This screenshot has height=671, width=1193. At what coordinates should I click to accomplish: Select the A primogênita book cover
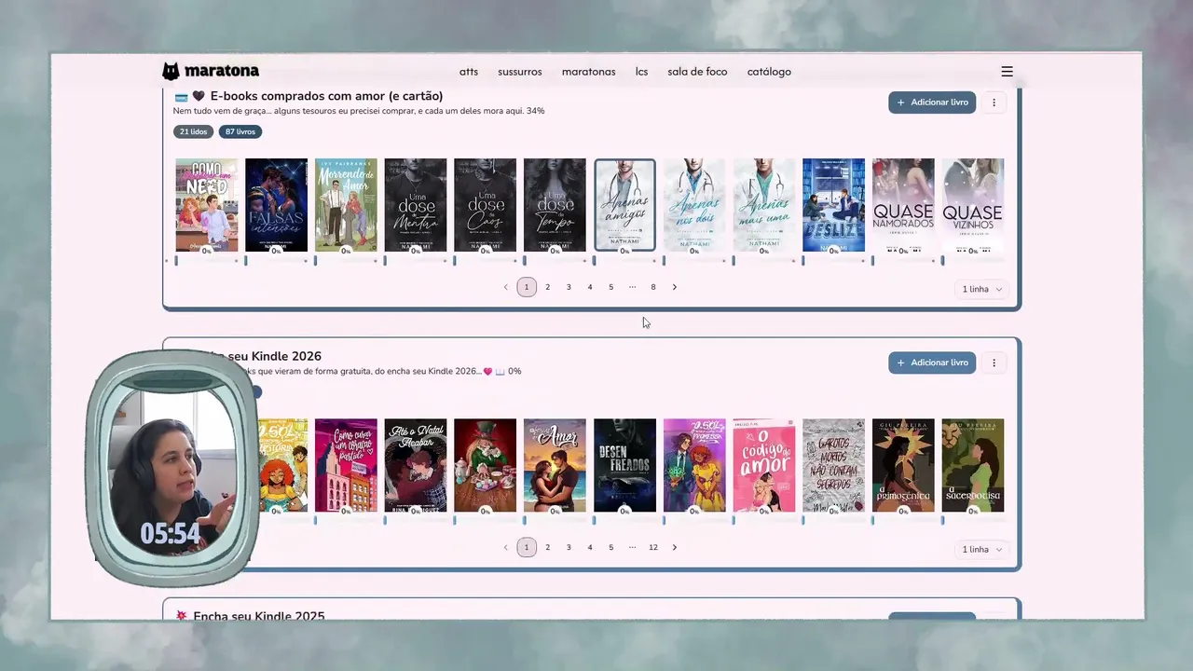(903, 465)
